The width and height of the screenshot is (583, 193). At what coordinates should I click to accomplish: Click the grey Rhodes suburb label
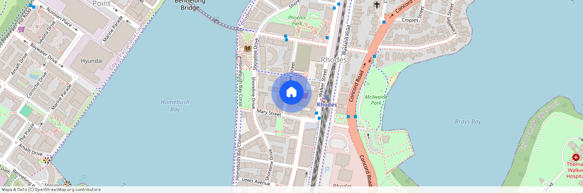pyautogui.click(x=334, y=60)
